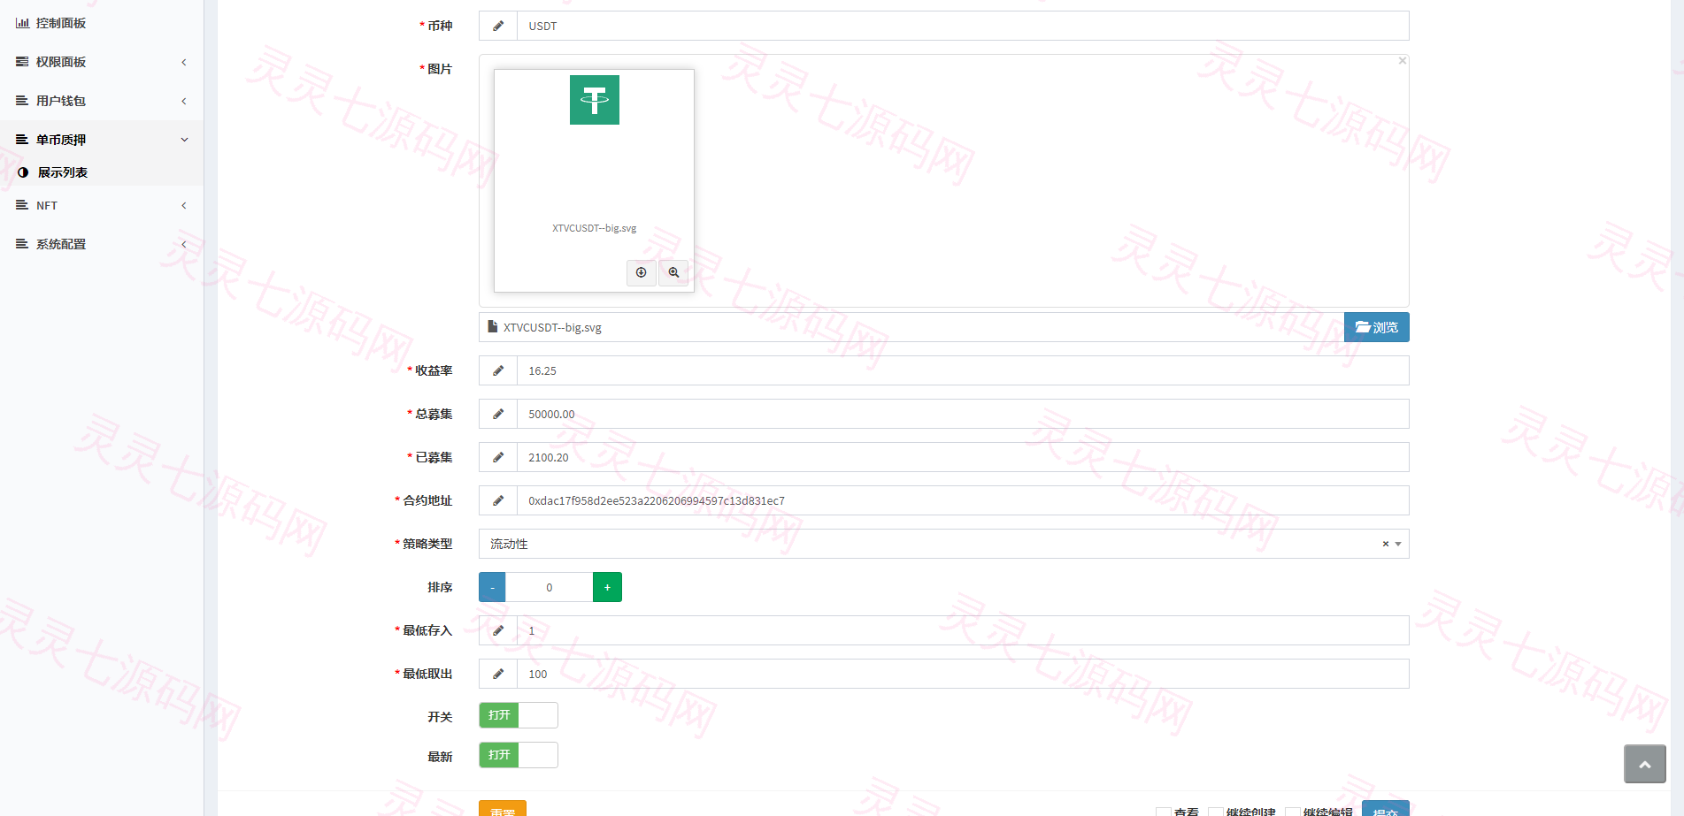This screenshot has width=1684, height=816.
Task: Collapse the 单币质押 sidebar chevron
Action: click(184, 140)
